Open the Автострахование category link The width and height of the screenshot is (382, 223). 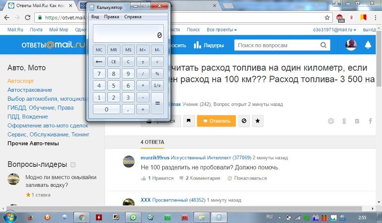[30, 90]
